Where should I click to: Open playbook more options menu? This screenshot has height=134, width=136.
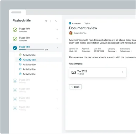[51, 21]
